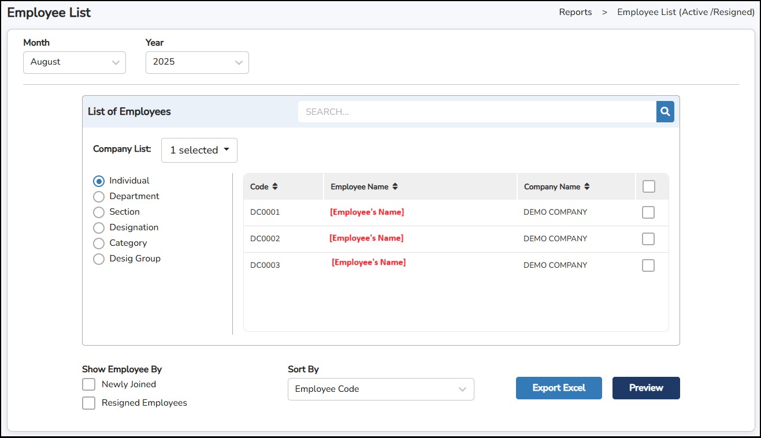761x438 pixels.
Task: Select checkbox for employee DC0003
Action: click(x=648, y=265)
